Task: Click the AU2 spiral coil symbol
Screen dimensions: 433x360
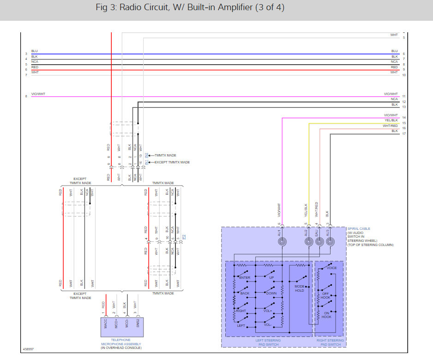Action: point(309,242)
